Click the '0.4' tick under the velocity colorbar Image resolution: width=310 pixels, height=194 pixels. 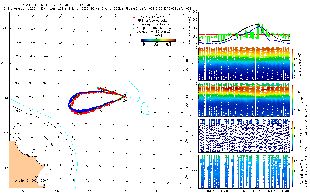click(x=169, y=44)
